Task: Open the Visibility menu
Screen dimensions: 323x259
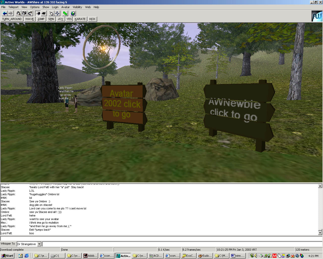Action: coord(77,7)
